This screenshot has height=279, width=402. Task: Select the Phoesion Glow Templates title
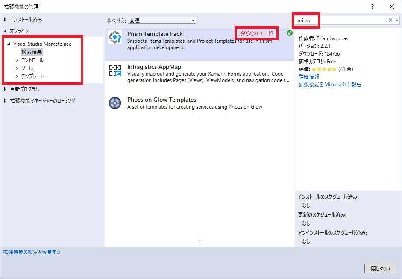coord(161,100)
